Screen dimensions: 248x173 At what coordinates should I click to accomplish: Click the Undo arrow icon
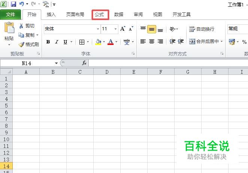point(21,4)
